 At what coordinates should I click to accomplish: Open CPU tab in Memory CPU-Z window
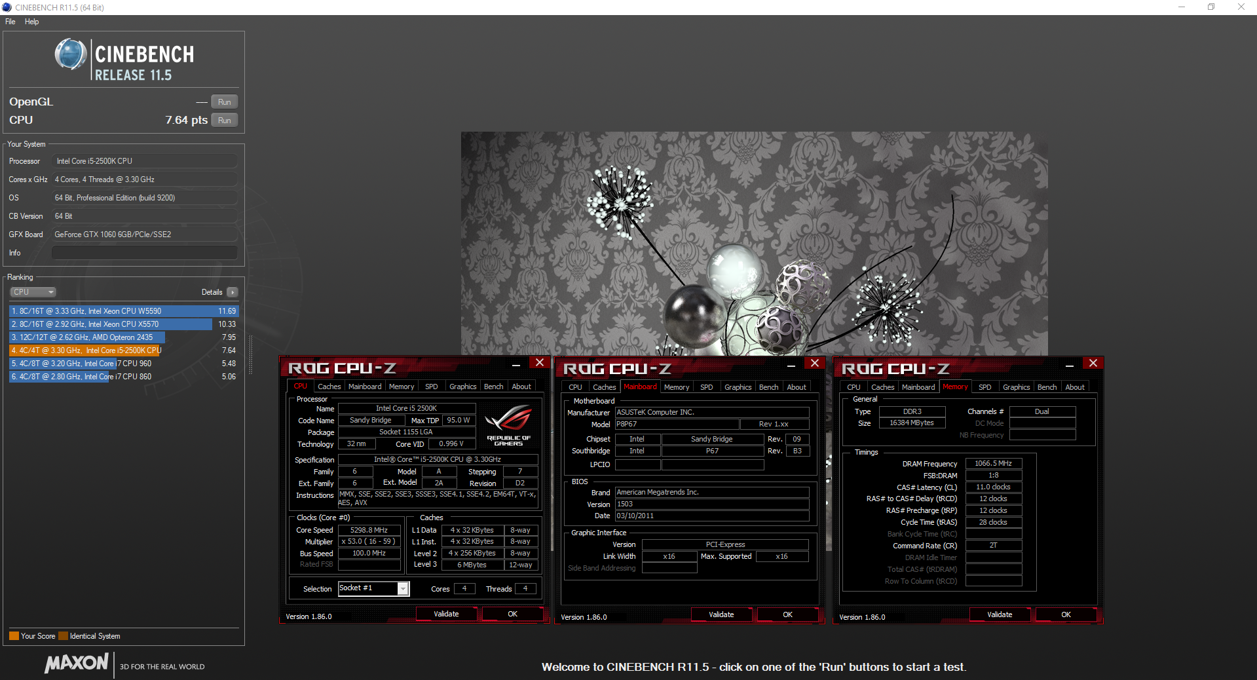pos(854,387)
